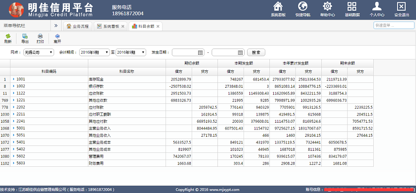
Task: Open the 帮助中心 gear icon
Action: coord(327,9)
